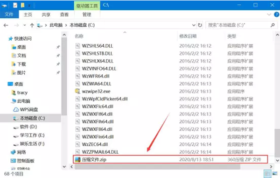Screen dimensions: 280x178
Task: Select the file WZWIA64.DLL
Action: (x=97, y=84)
